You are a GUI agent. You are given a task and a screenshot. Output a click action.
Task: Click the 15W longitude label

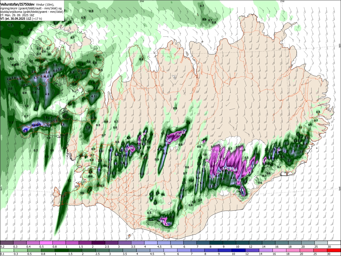pyautogui.click(x=282, y=1)
